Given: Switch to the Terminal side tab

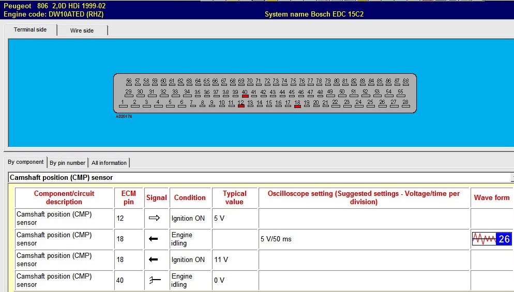Looking at the screenshot, I should (30, 30).
